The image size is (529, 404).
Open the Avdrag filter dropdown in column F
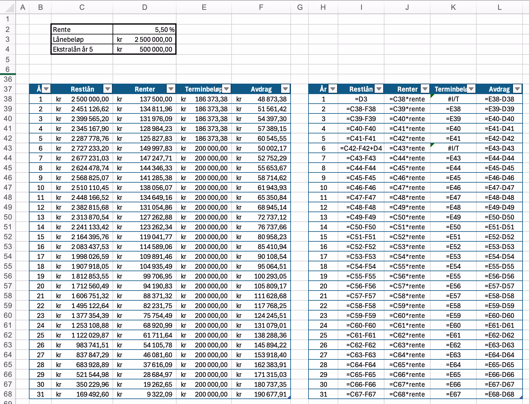[285, 89]
